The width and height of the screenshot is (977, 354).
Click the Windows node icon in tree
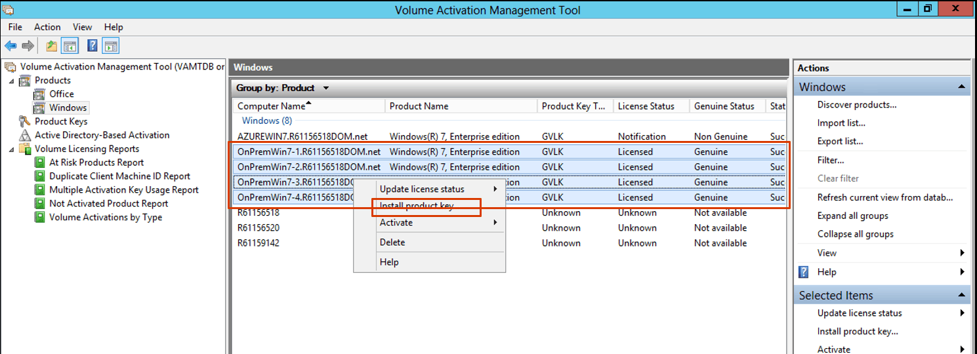(x=39, y=108)
